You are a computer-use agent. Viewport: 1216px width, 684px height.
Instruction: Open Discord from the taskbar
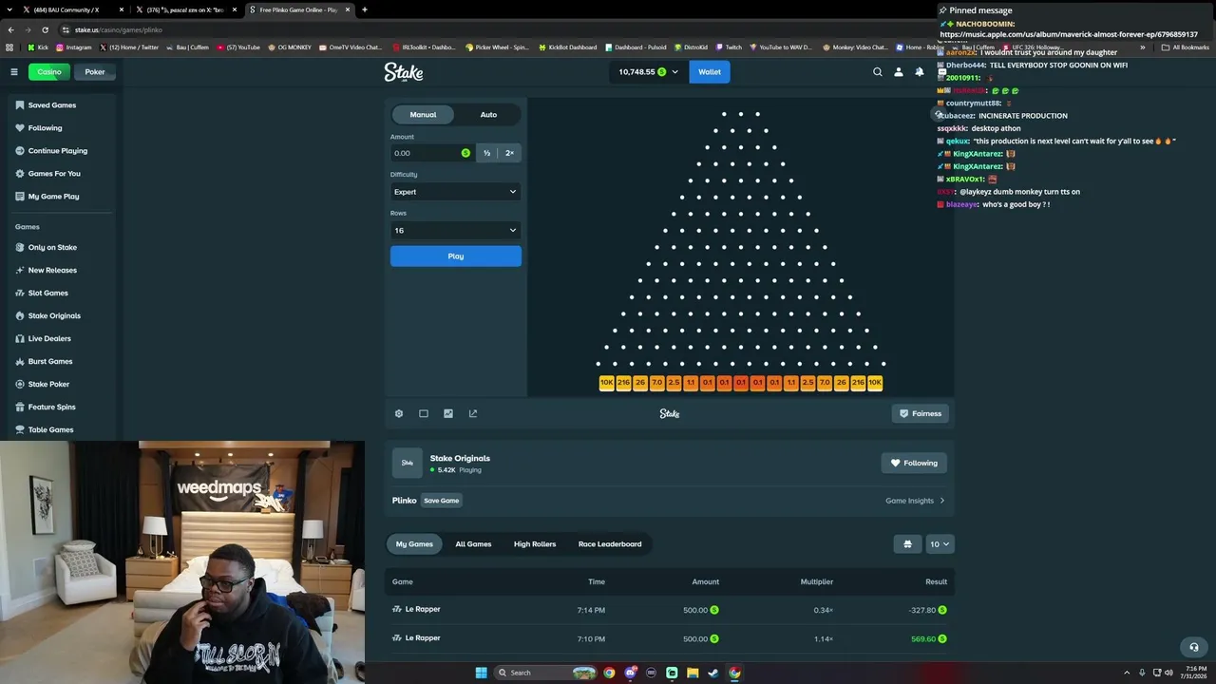click(630, 673)
